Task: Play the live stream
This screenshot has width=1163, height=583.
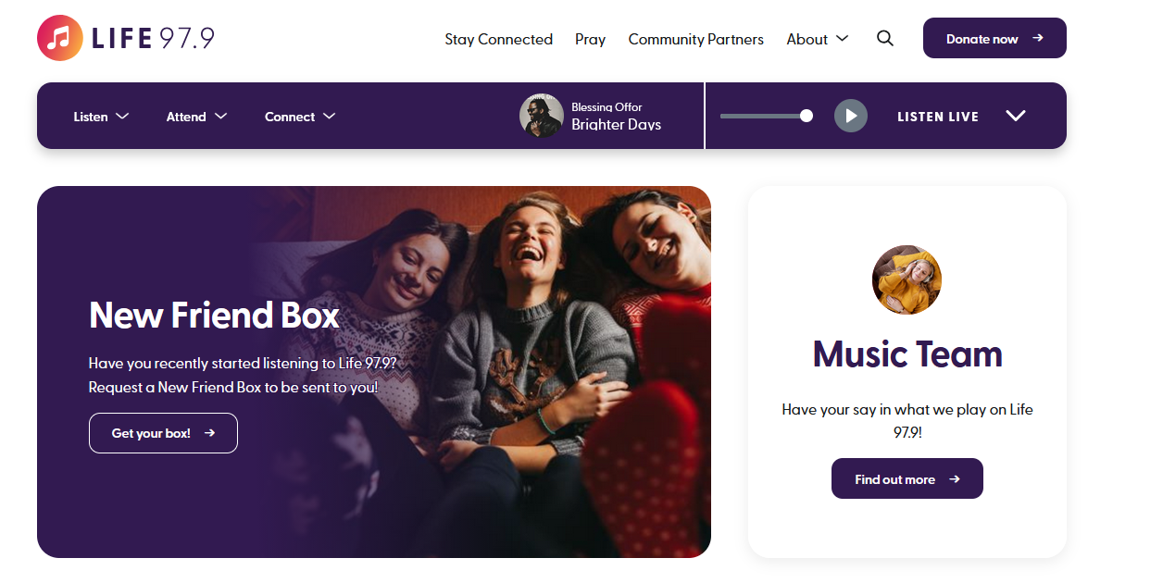Action: click(850, 116)
